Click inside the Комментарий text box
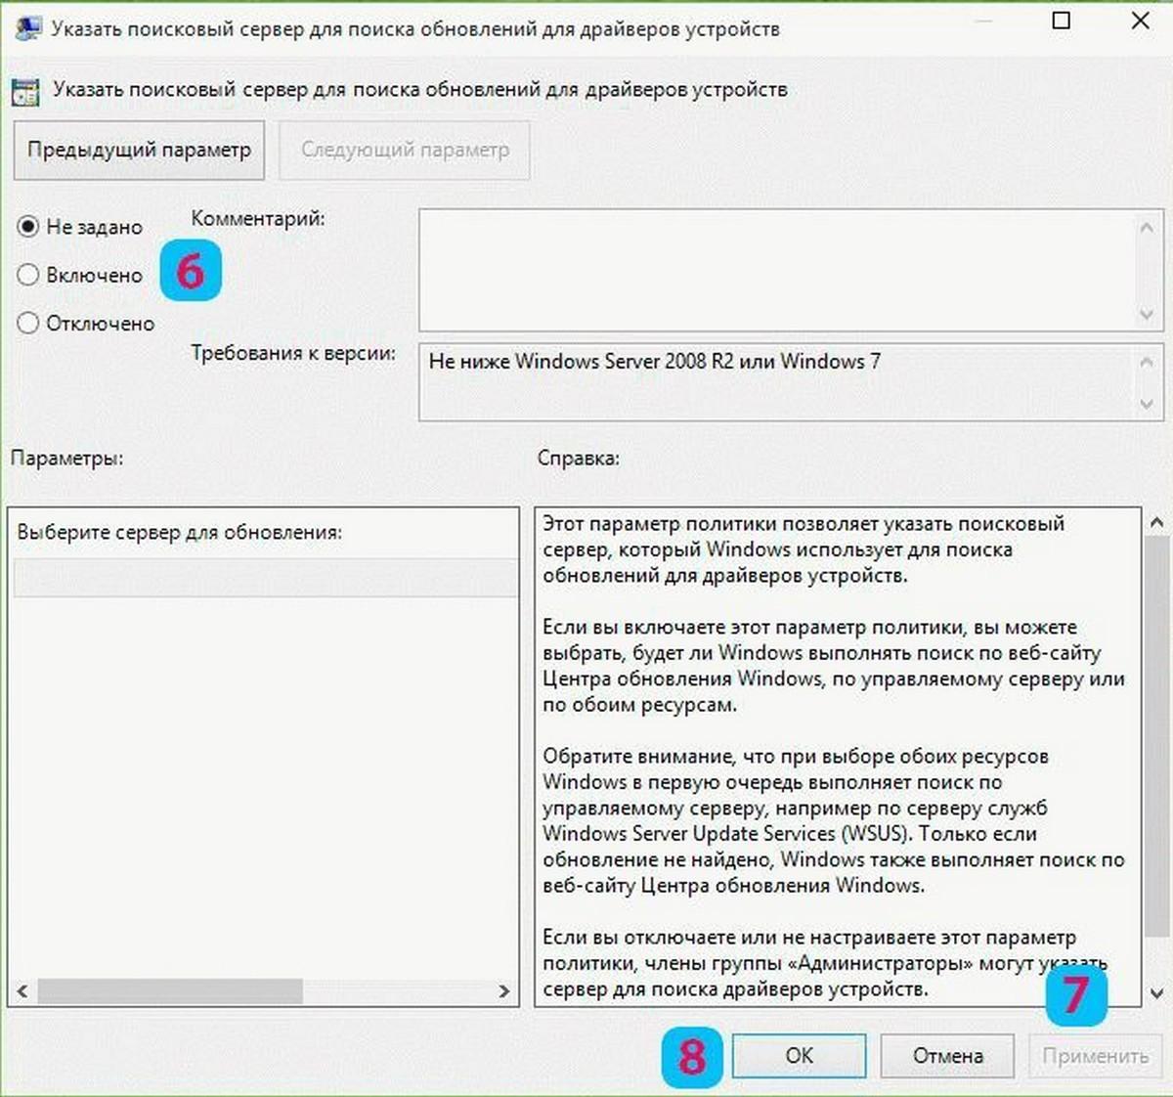 [x=777, y=270]
